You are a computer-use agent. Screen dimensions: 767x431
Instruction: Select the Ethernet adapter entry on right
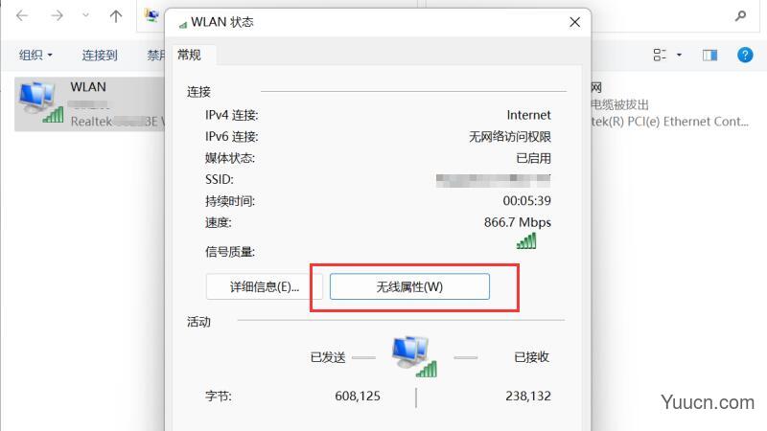[670, 104]
